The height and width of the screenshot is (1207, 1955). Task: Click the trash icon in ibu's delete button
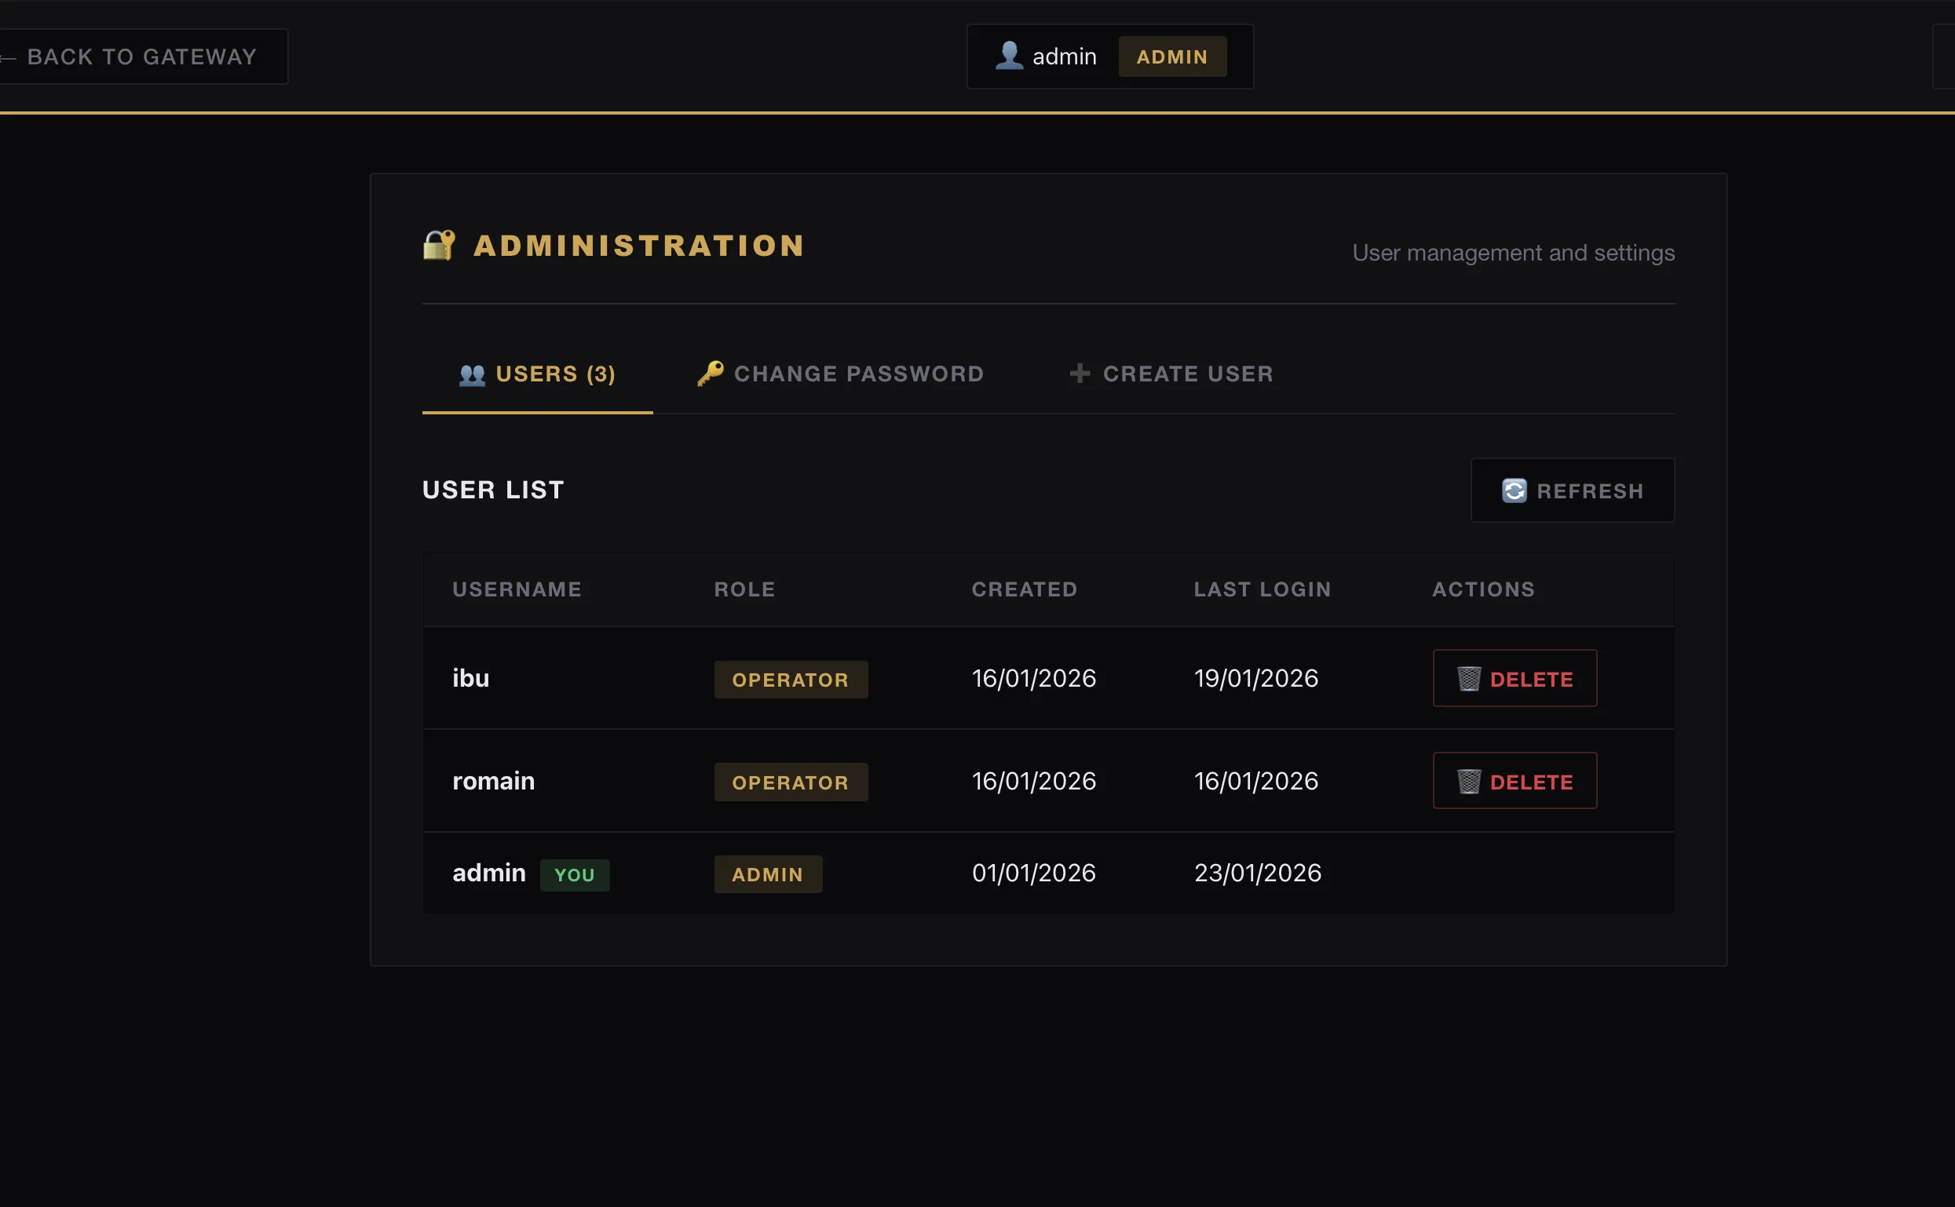coord(1470,678)
